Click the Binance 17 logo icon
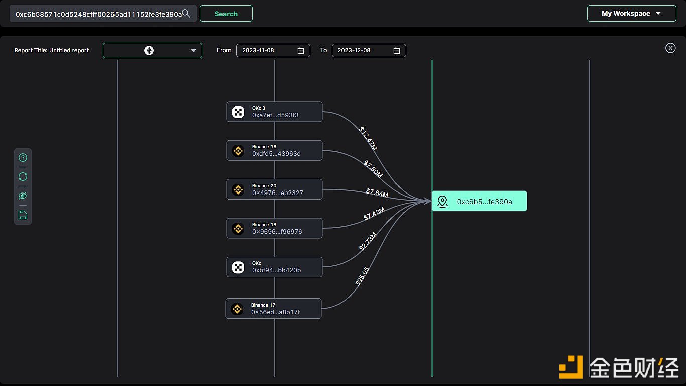The height and width of the screenshot is (386, 686). pyautogui.click(x=237, y=309)
